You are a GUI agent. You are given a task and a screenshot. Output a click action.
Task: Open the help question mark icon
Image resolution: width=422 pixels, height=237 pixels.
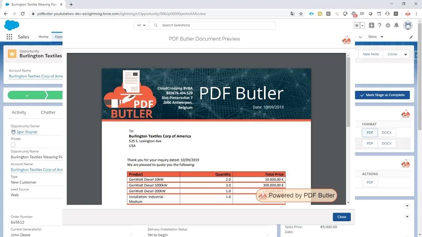[379, 25]
